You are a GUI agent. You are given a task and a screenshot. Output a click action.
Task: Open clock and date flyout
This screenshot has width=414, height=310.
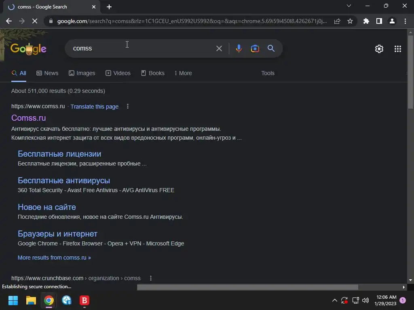coord(385,300)
